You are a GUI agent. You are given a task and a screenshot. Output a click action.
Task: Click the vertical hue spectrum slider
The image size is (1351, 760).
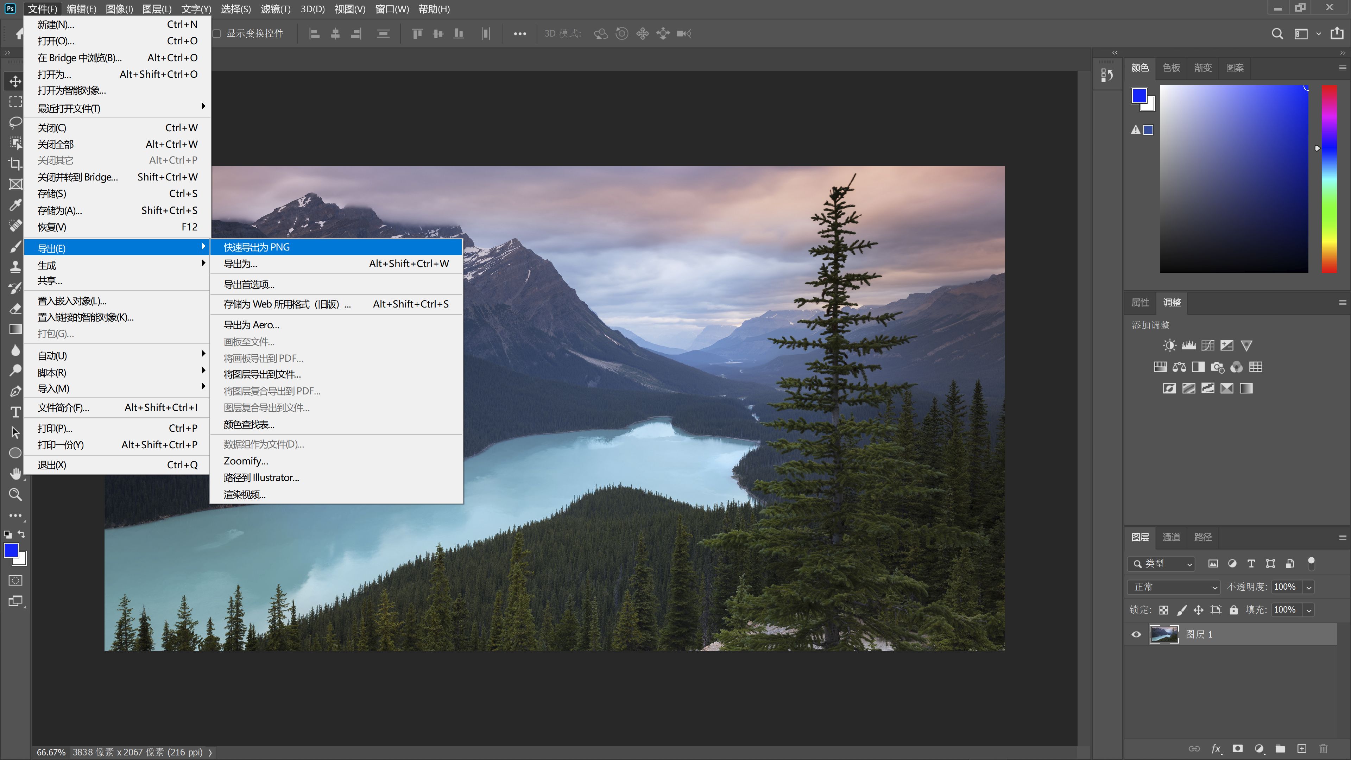click(1328, 178)
